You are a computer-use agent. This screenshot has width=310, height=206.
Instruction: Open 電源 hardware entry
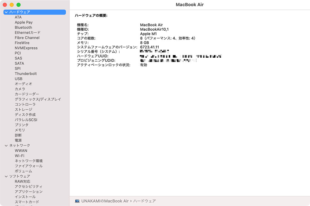click(x=18, y=140)
